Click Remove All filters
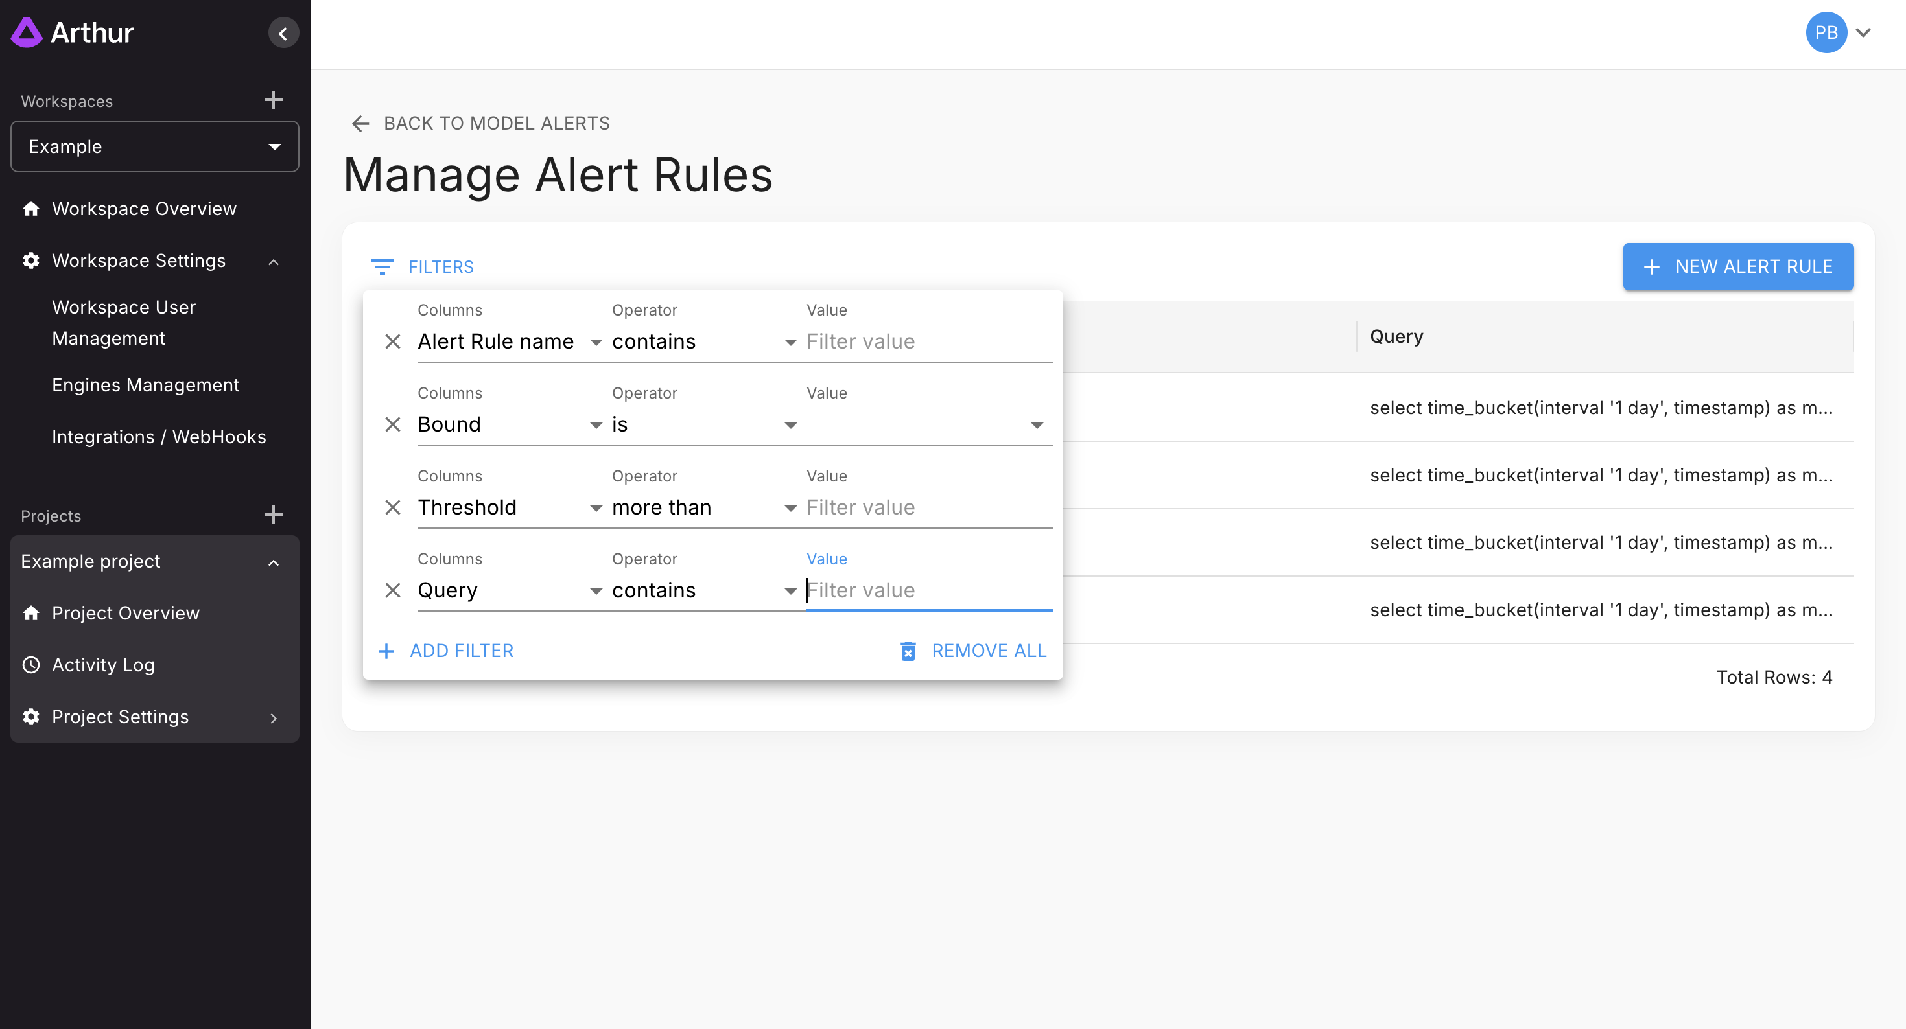The height and width of the screenshot is (1029, 1906). 973,650
